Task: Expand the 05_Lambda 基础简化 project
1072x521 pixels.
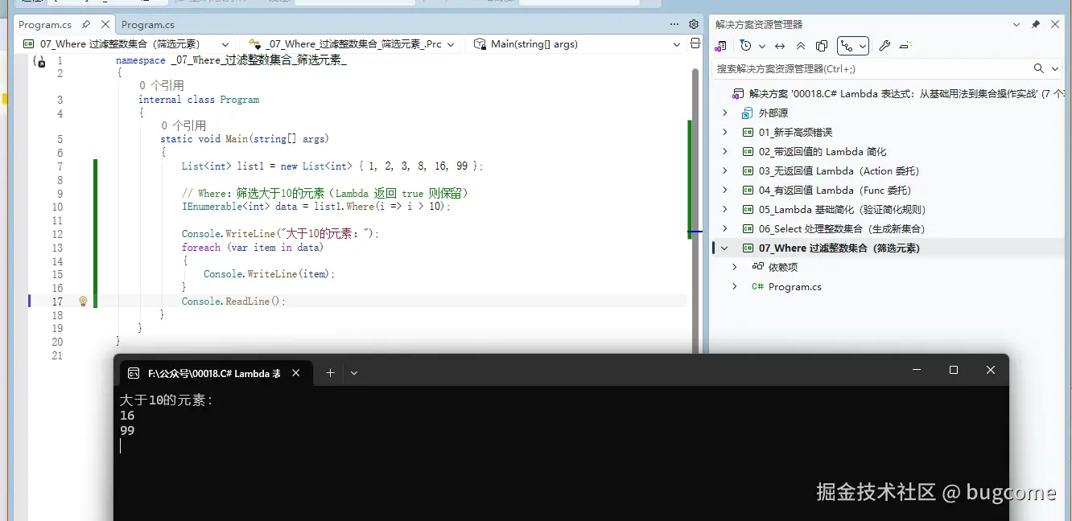Action: point(724,209)
